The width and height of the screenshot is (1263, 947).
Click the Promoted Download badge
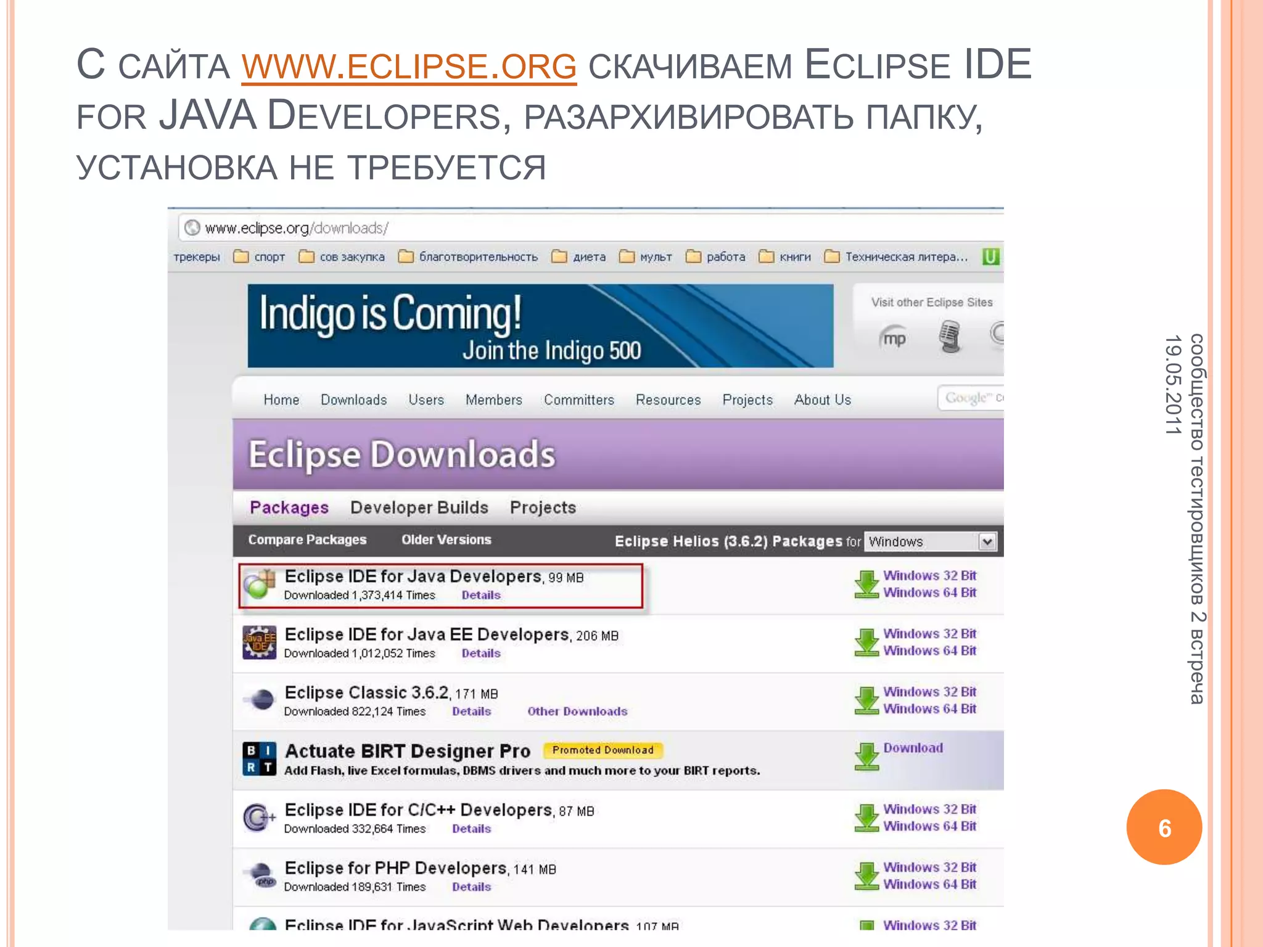(x=603, y=750)
